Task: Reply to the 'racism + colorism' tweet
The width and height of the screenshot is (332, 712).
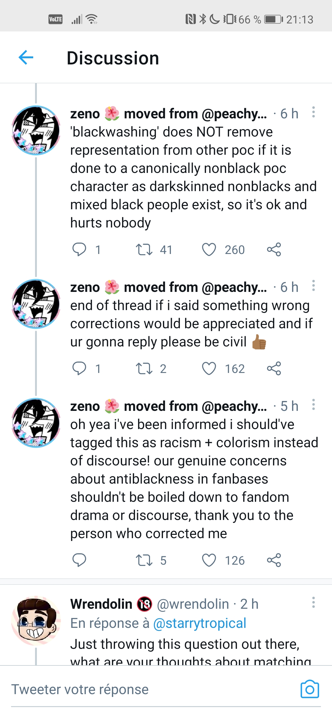Action: [79, 560]
